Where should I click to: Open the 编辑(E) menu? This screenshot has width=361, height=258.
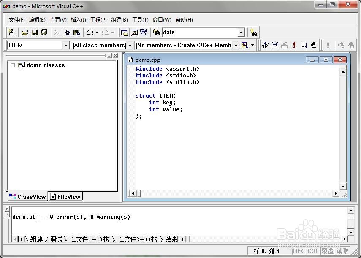click(x=37, y=20)
